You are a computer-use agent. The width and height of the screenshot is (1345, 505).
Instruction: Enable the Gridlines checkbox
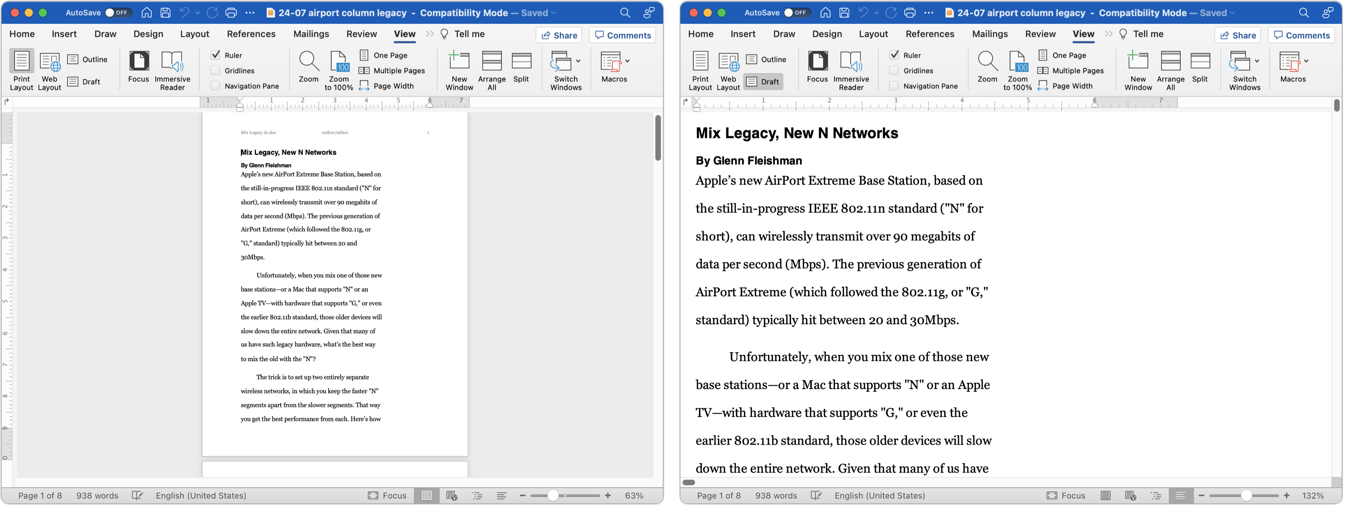pos(215,70)
